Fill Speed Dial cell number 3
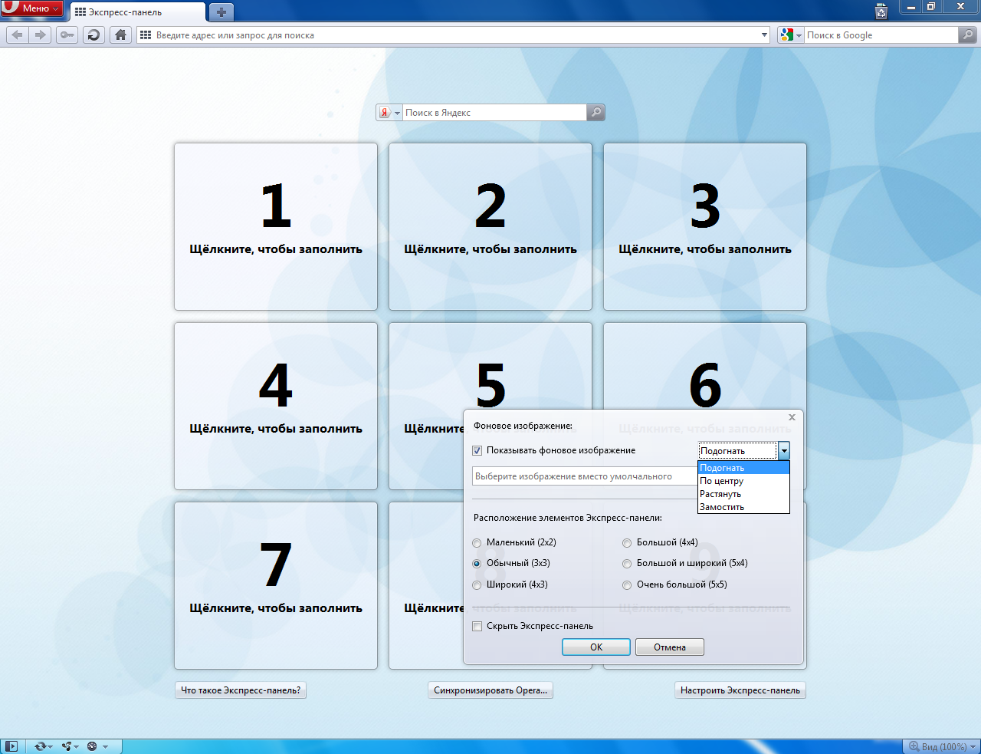Image resolution: width=981 pixels, height=754 pixels. coord(705,226)
